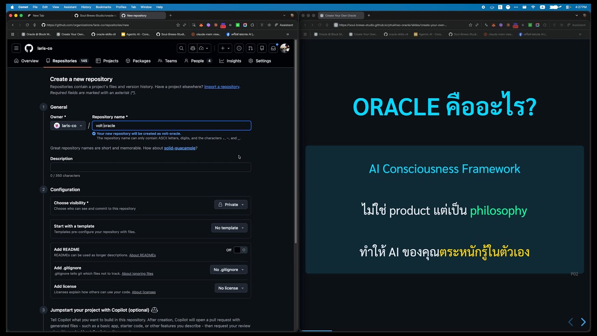This screenshot has width=597, height=336.
Task: Open the About ignoring files link
Action: tap(137, 273)
